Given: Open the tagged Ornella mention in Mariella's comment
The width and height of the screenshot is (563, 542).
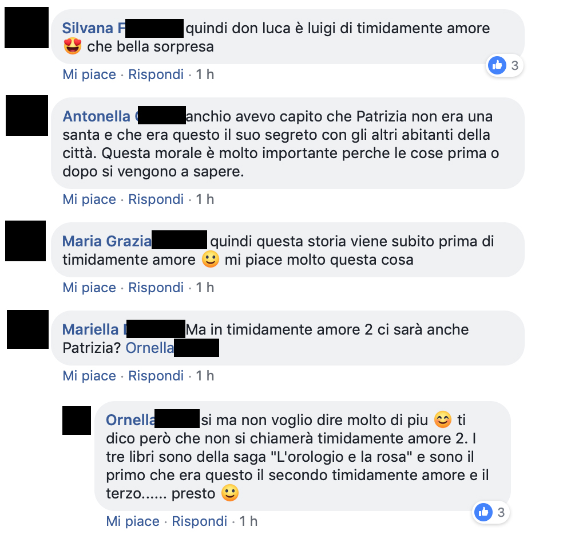Looking at the screenshot, I should 172,348.
